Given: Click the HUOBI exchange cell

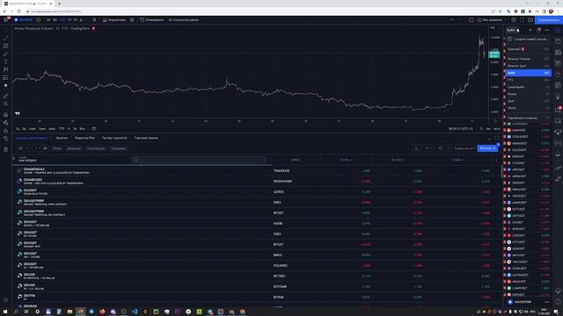Looking at the screenshot, I should click(278, 223).
